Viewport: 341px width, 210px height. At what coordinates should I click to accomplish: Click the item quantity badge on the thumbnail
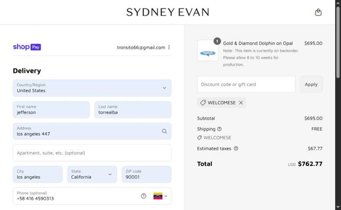(217, 41)
